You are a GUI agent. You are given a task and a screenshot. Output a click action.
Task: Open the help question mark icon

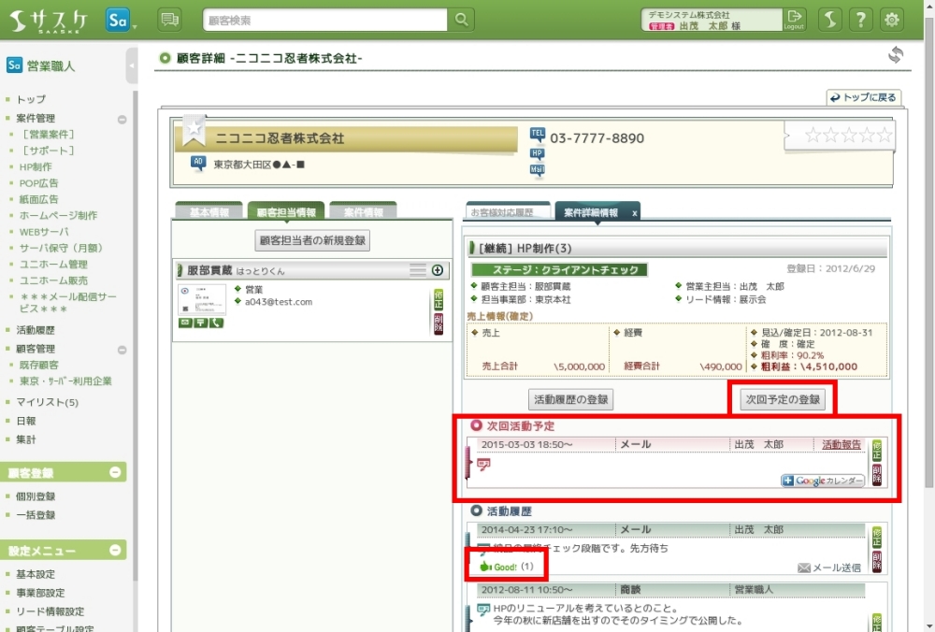[x=860, y=20]
